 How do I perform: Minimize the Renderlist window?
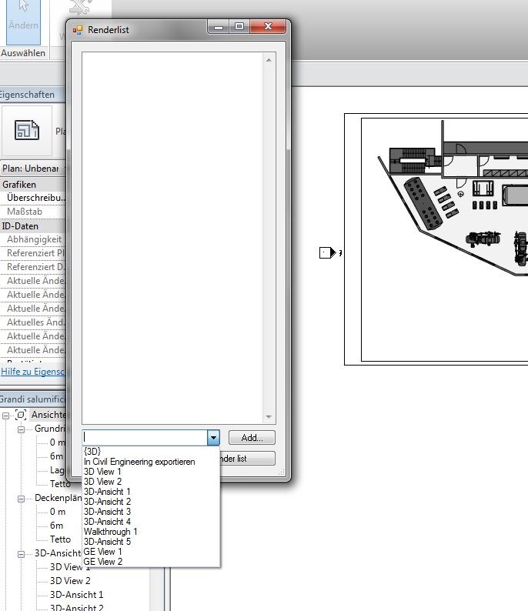(219, 26)
